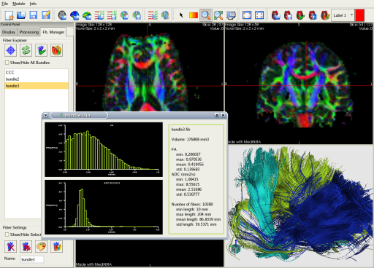This screenshot has width=374, height=268.
Task: Click the first red ROI label icon
Action: click(x=276, y=15)
